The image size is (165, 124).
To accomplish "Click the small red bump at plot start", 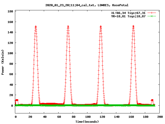I will (x=17, y=100).
